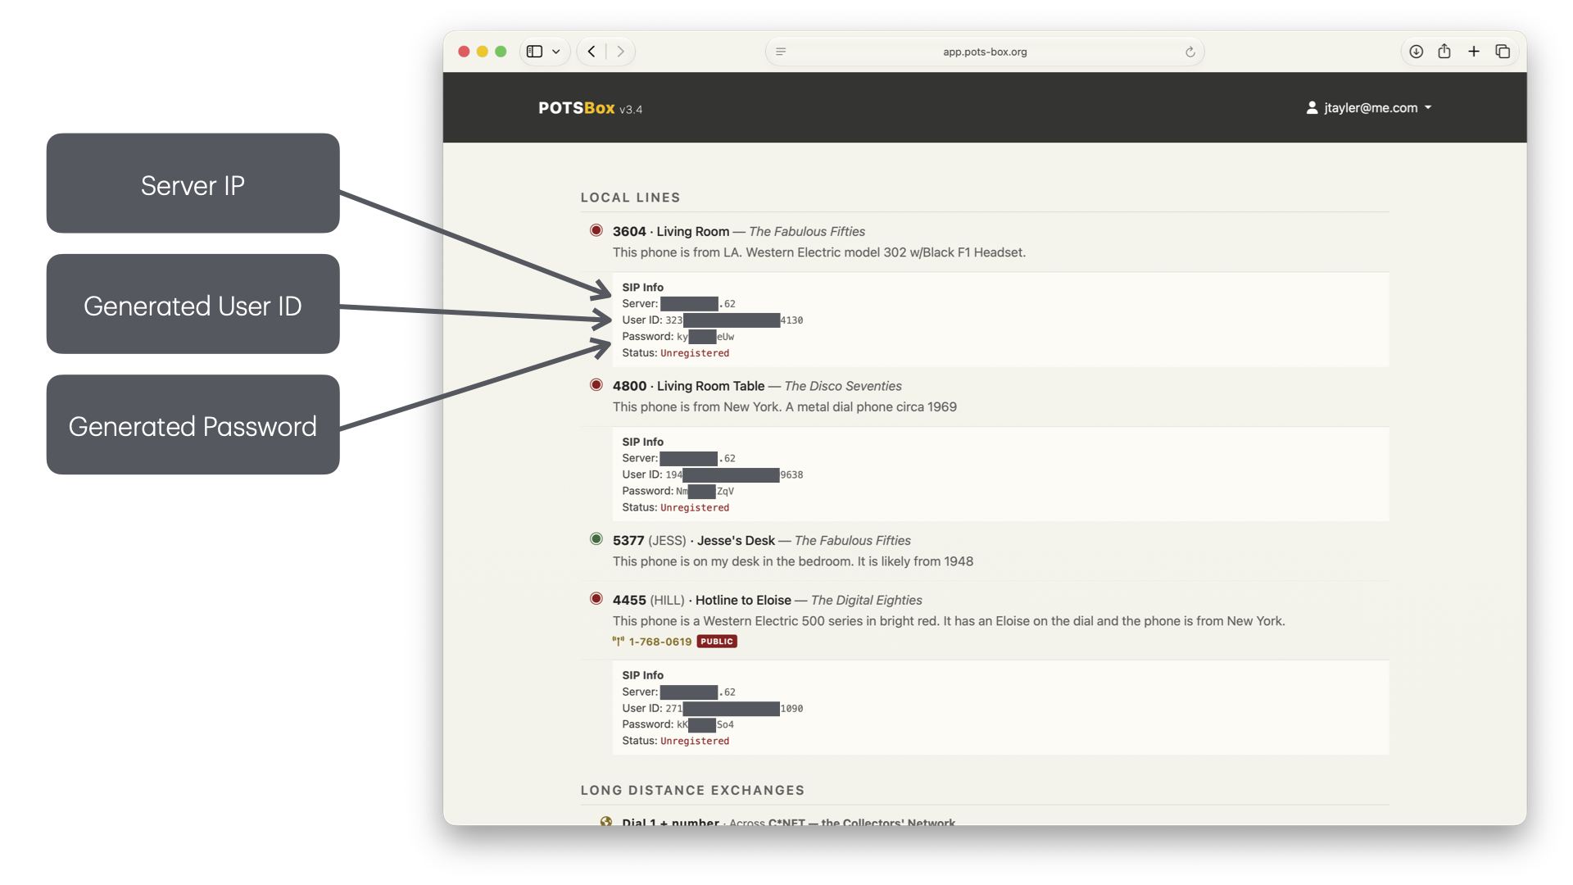Select the v3.4 version label
The height and width of the screenshot is (885, 1573).
[631, 110]
